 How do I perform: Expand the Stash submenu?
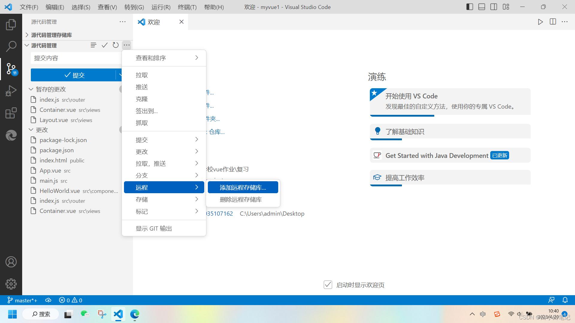click(x=164, y=199)
